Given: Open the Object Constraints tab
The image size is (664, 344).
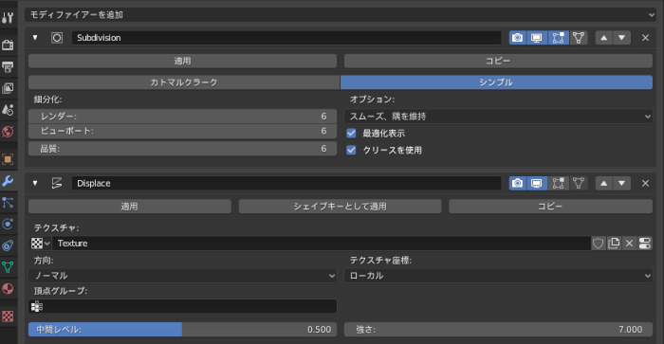Looking at the screenshot, I should (8, 245).
